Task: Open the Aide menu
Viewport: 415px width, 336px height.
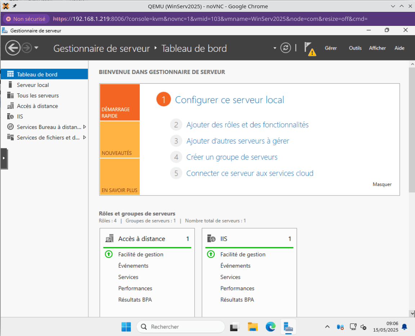Action: tap(399, 48)
